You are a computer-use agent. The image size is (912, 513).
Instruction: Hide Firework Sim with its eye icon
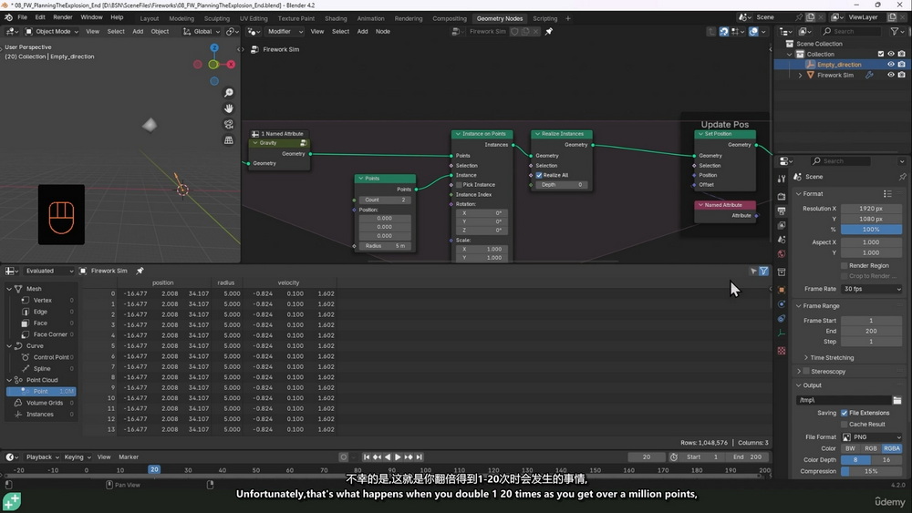point(890,75)
